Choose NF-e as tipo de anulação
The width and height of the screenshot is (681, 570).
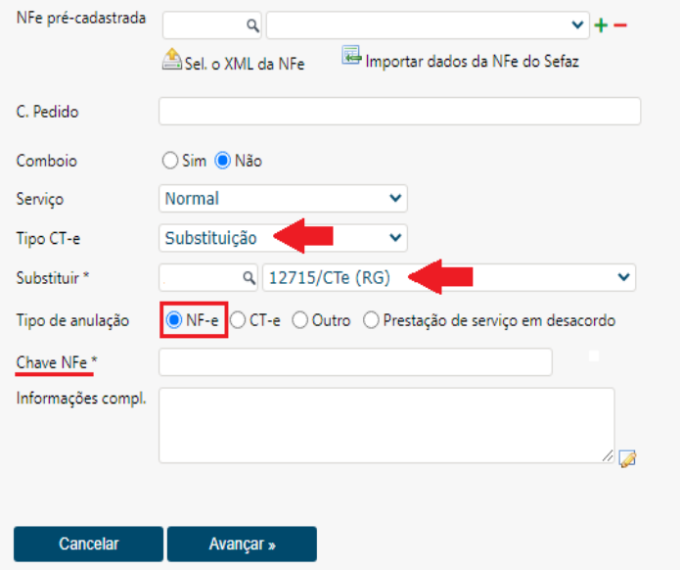[174, 320]
